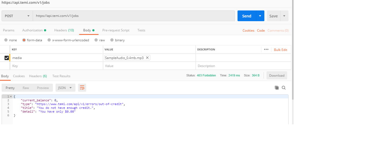365x167 pixels.
Task: Download the response
Action: [x=277, y=75]
